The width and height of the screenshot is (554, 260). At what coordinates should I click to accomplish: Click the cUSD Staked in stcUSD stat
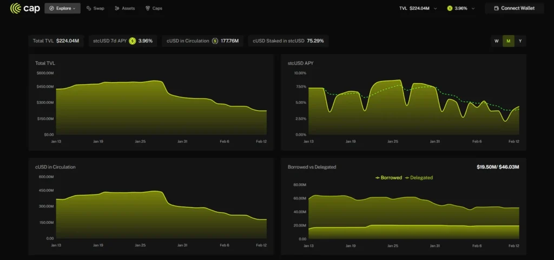[288, 41]
